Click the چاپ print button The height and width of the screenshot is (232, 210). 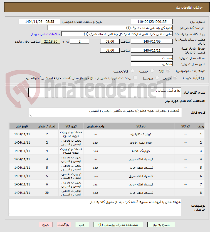tap(82, 224)
